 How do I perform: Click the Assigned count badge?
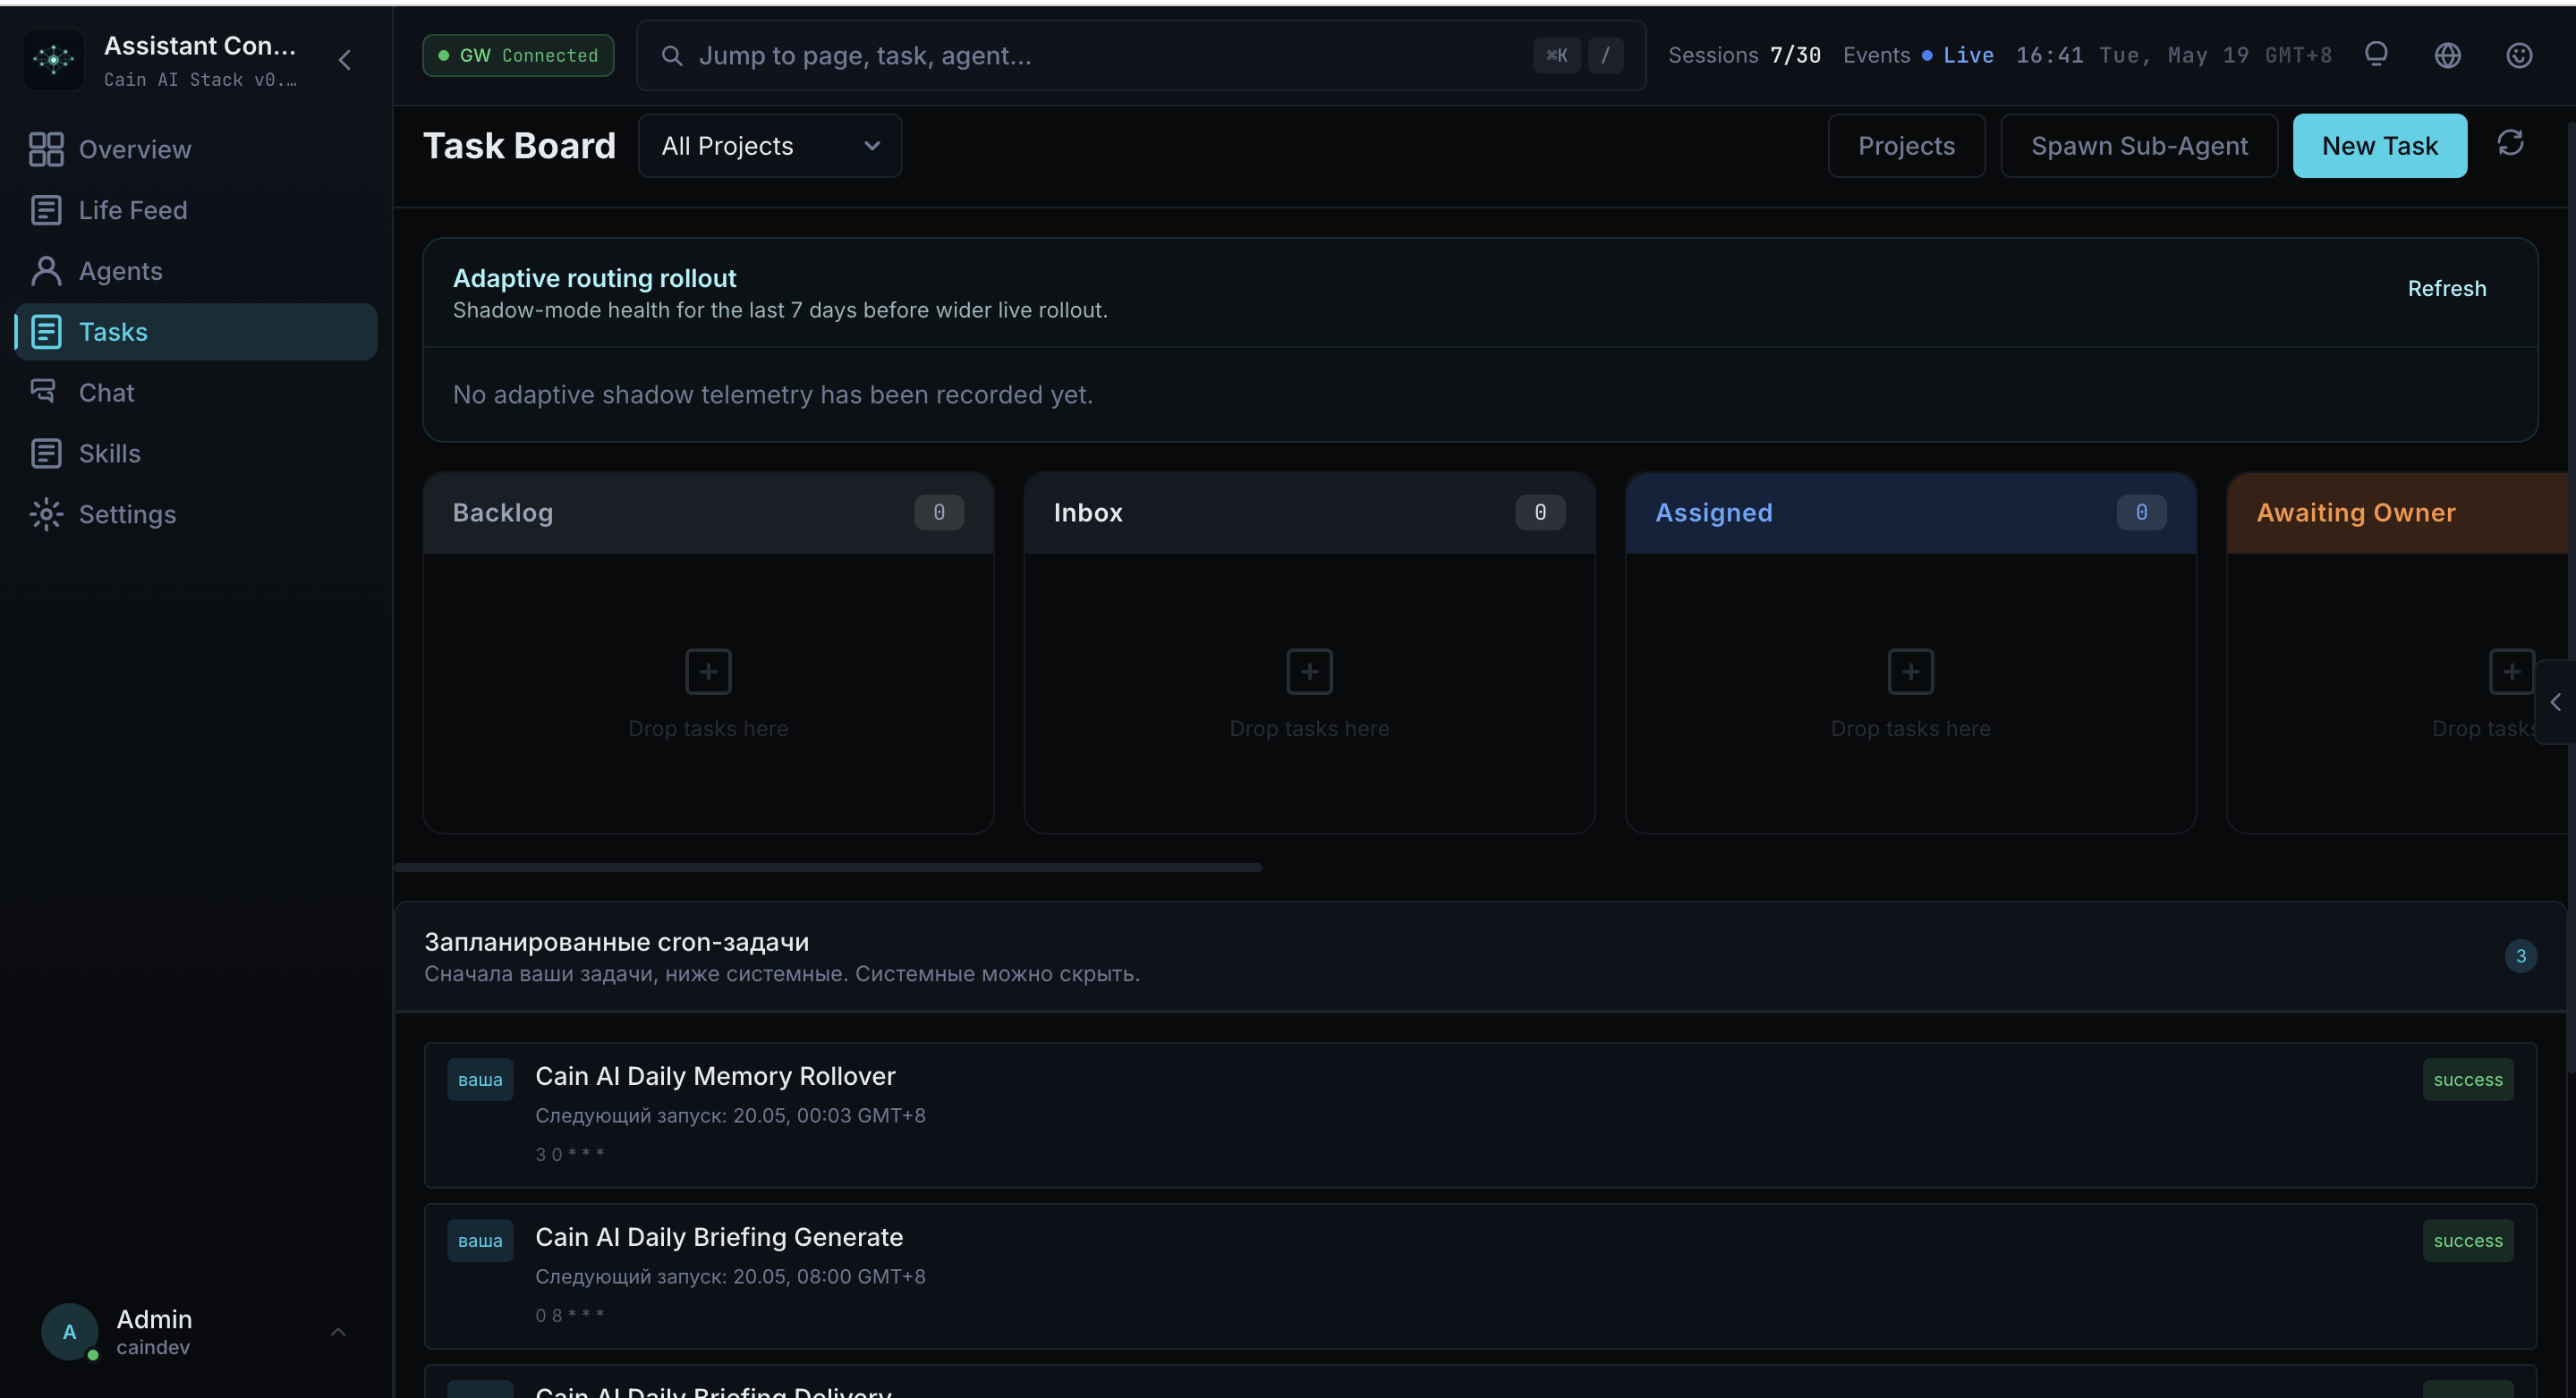2141,513
